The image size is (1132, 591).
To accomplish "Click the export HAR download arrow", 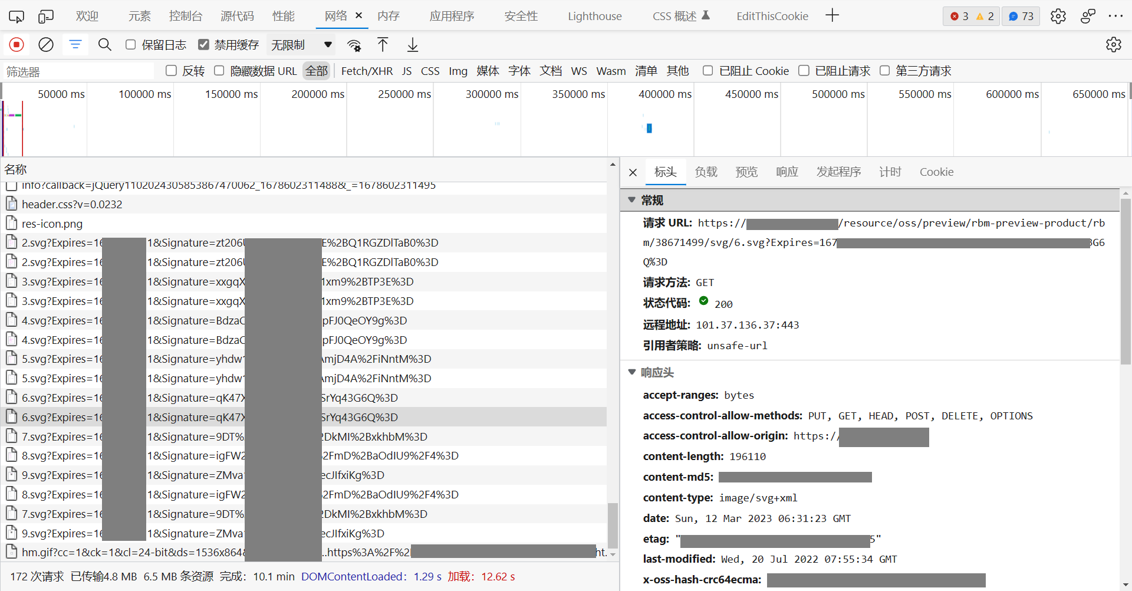I will click(413, 45).
